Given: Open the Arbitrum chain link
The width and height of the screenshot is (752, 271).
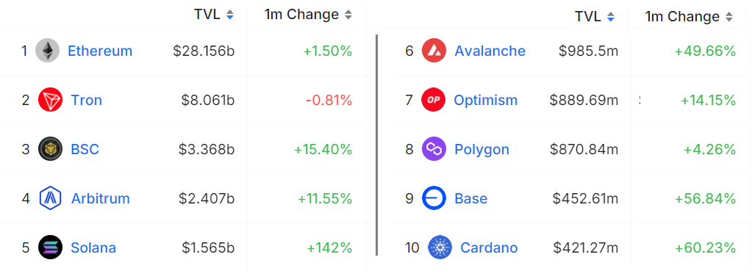Looking at the screenshot, I should (x=100, y=198).
